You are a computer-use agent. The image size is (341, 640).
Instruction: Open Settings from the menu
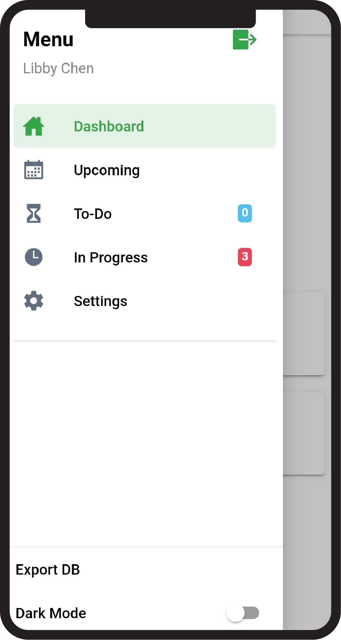[x=100, y=301]
